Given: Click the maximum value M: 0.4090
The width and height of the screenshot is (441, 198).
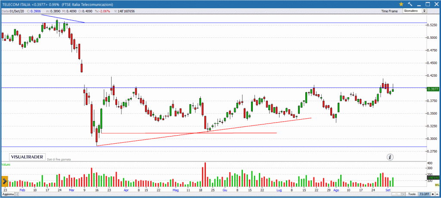Looking at the screenshot, I should [69, 11].
